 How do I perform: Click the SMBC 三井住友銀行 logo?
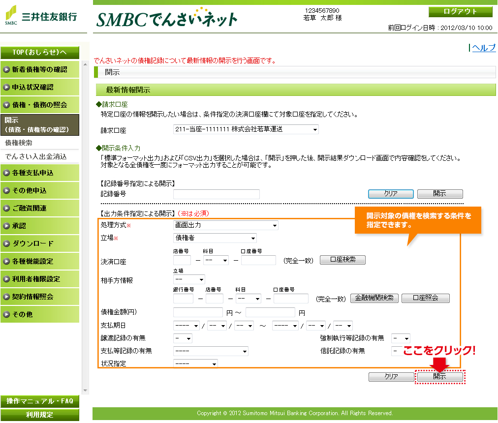click(41, 16)
